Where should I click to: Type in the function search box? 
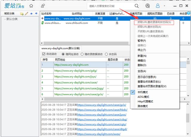click(110, 6)
